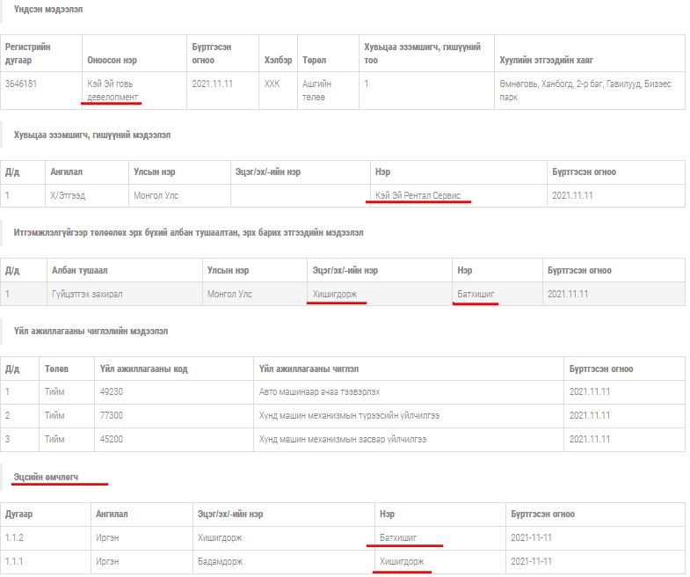Click activity code 45200
The width and height of the screenshot is (690, 577).
point(112,439)
